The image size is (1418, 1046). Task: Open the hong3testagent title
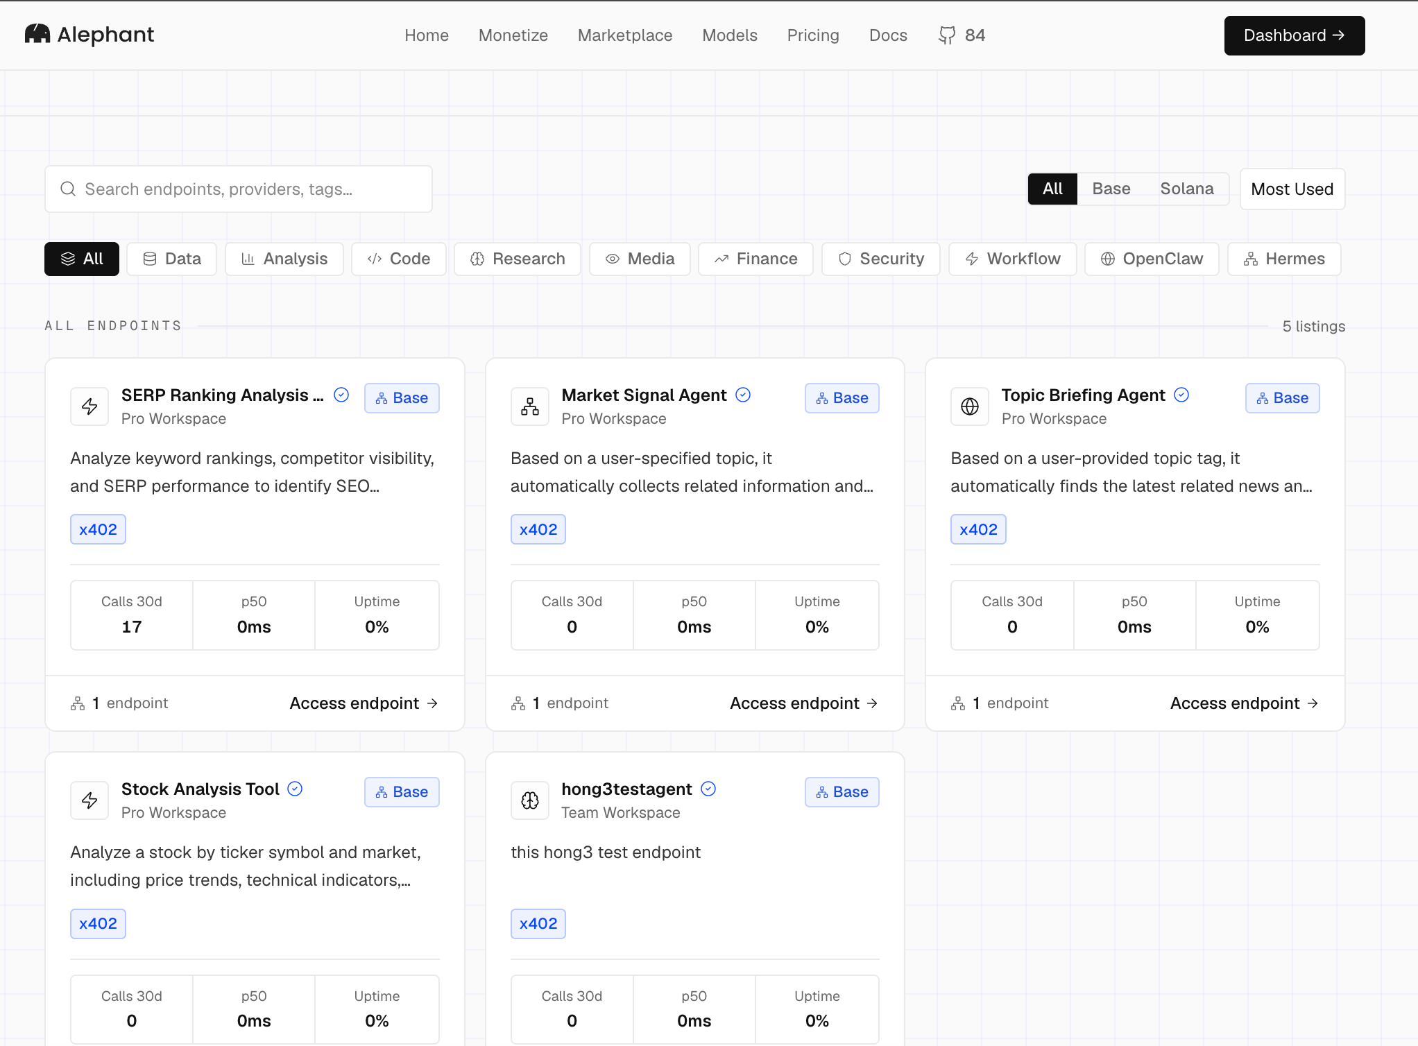pyautogui.click(x=626, y=789)
